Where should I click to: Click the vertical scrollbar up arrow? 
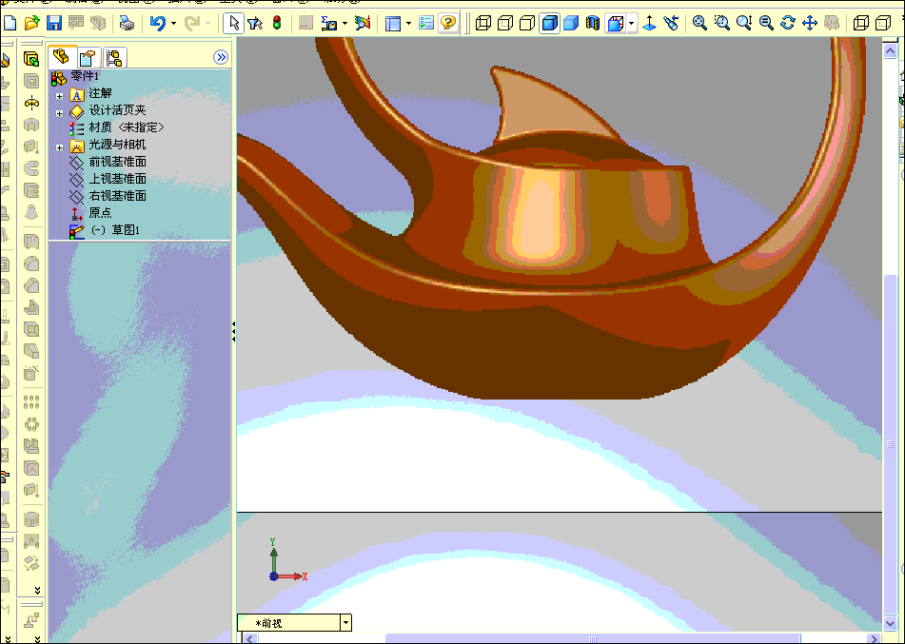point(890,50)
